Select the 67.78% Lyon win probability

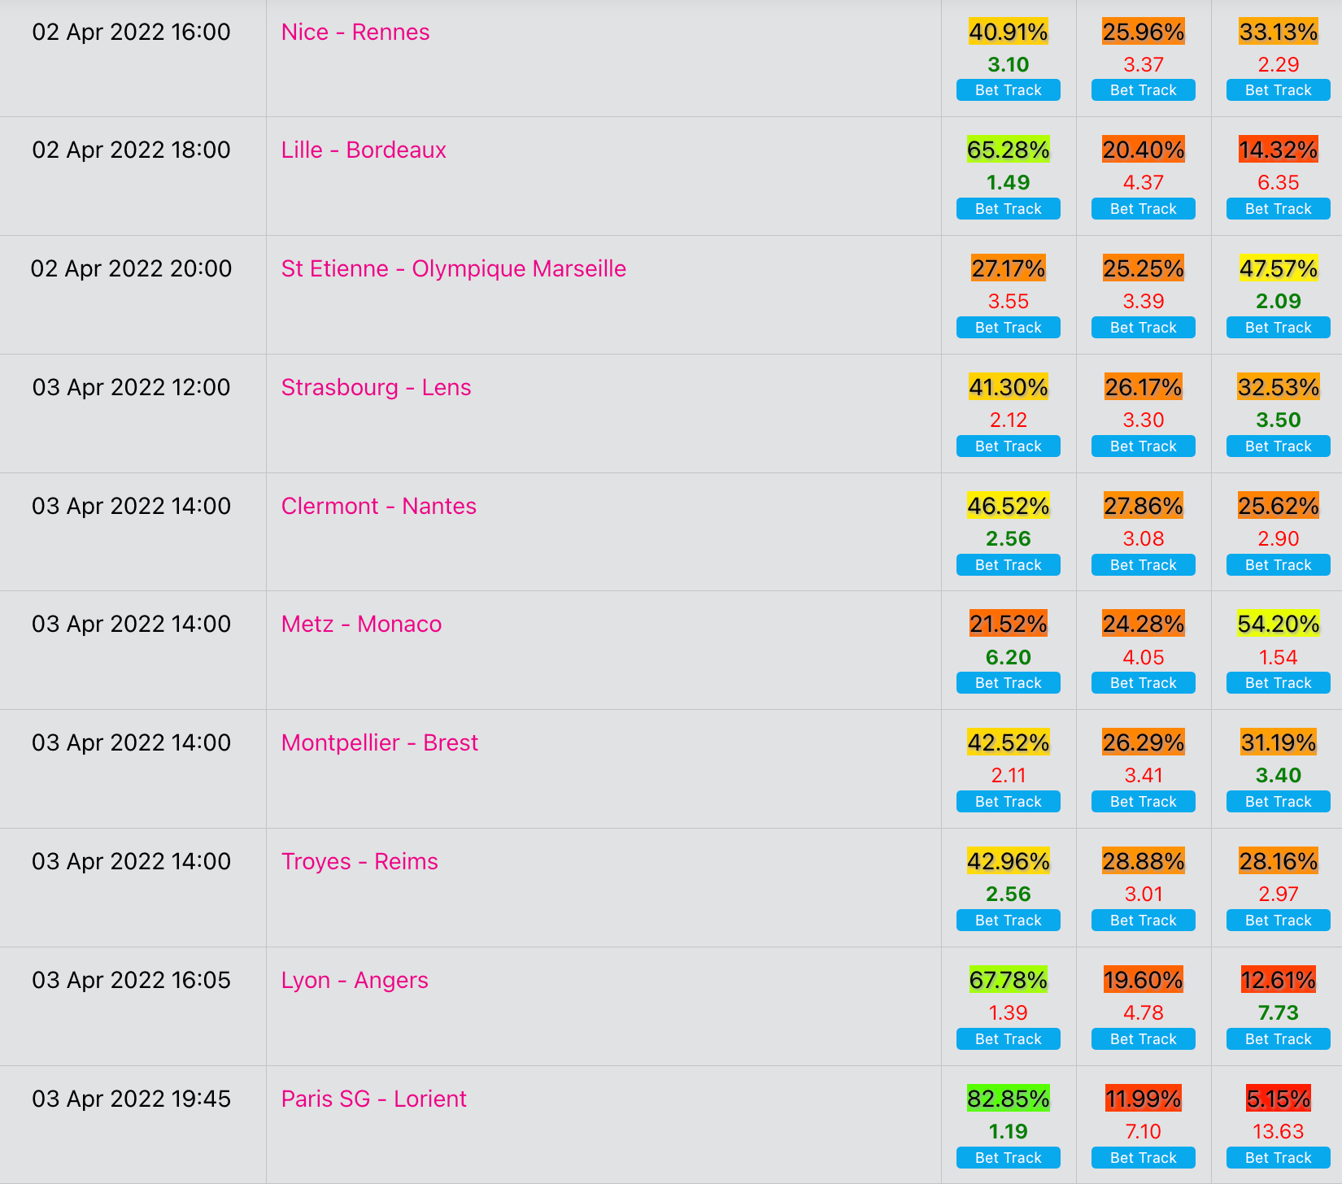tap(1009, 980)
